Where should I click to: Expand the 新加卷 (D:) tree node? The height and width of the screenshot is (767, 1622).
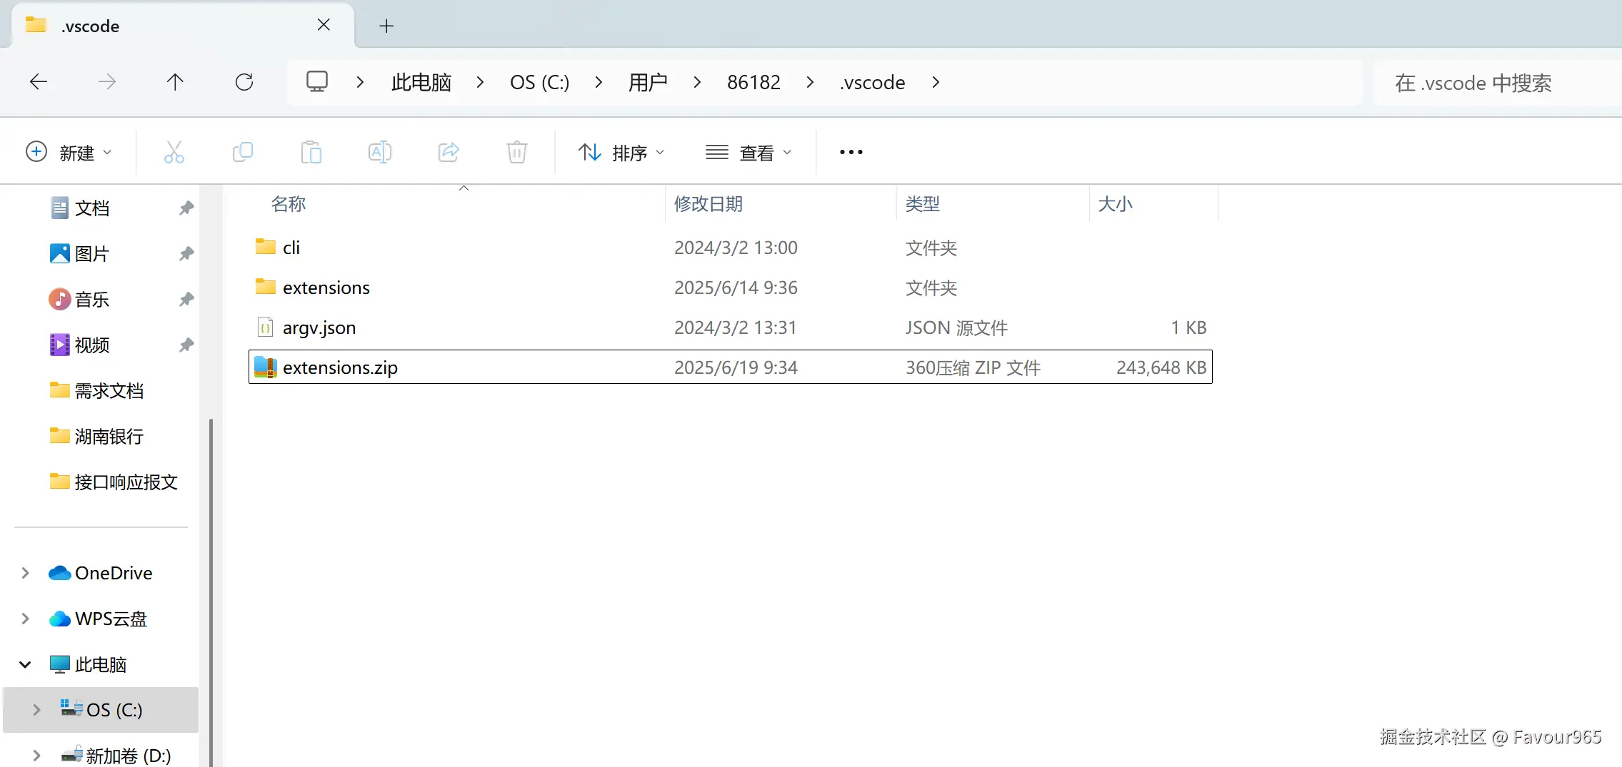click(x=37, y=756)
